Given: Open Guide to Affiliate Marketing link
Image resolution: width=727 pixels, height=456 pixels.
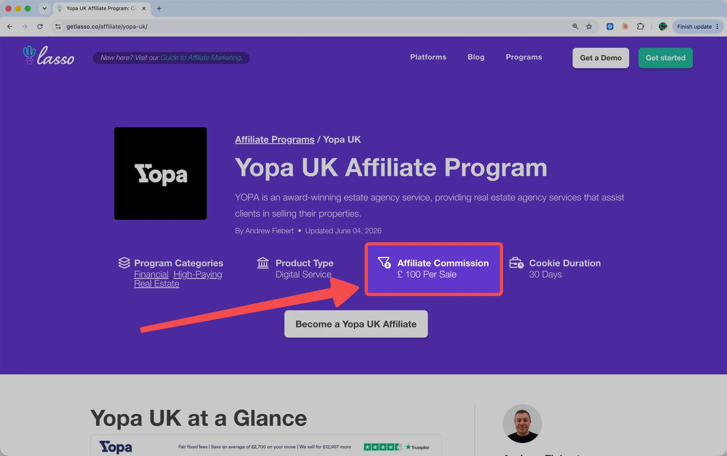Looking at the screenshot, I should [x=201, y=58].
